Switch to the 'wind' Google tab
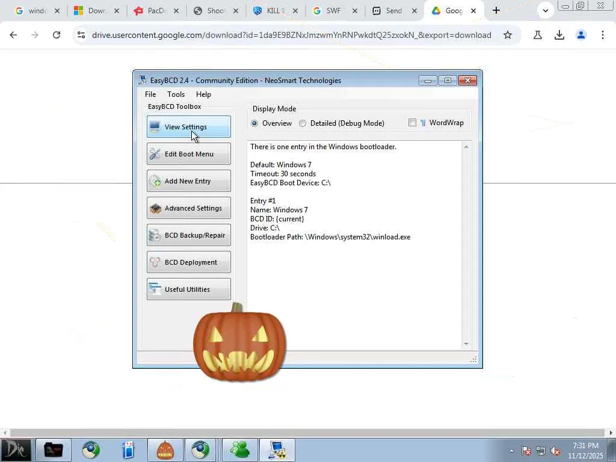The width and height of the screenshot is (616, 462). pos(31,11)
